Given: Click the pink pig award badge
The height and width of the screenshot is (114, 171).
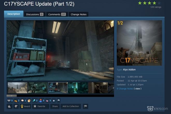Looking at the screenshot, I should tap(48, 100).
